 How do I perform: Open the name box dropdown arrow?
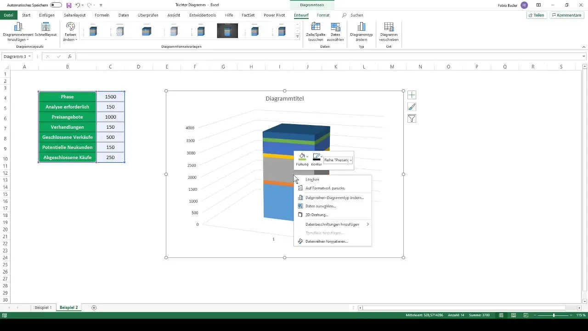coord(29,57)
